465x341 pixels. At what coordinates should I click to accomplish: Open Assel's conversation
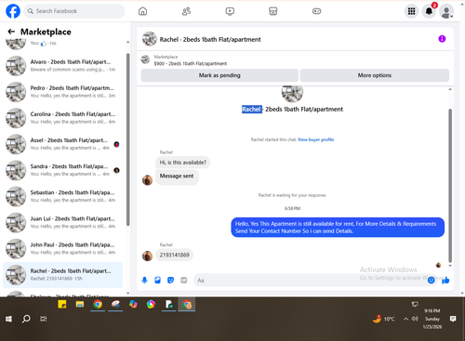tap(62, 144)
